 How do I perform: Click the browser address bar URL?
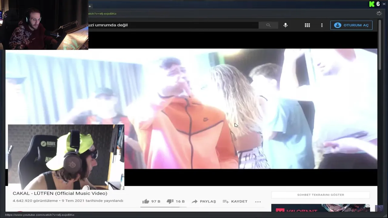pyautogui.click(x=102, y=14)
